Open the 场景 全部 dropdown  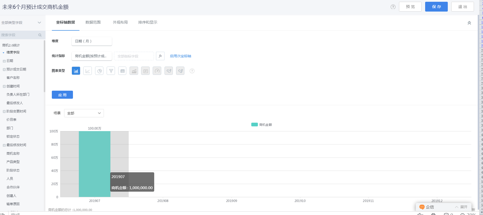tap(84, 113)
